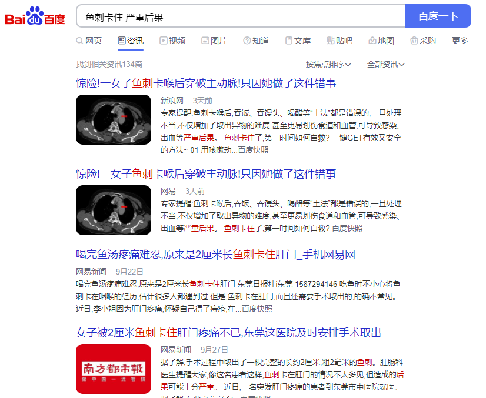The height and width of the screenshot is (398, 486).
Task: Open the 喝完鱼汤疼痛难忍 article link
Action: (215, 255)
